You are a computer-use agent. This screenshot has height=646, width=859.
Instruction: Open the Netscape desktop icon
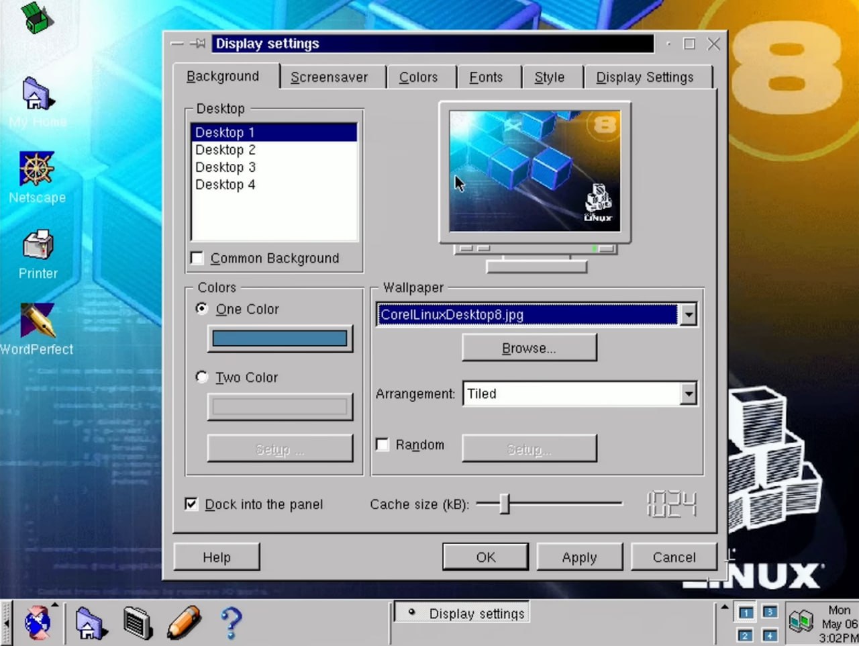(x=37, y=170)
